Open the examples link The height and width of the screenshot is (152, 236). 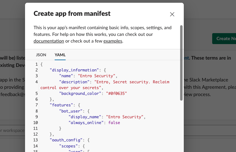pyautogui.click(x=113, y=41)
